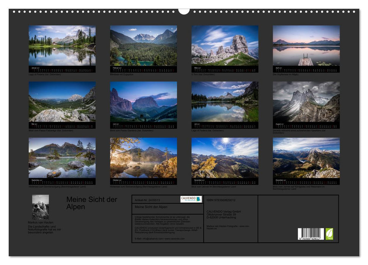Click the green eco leaf logo
Viewport: 368px width, 265px height.
point(329,234)
